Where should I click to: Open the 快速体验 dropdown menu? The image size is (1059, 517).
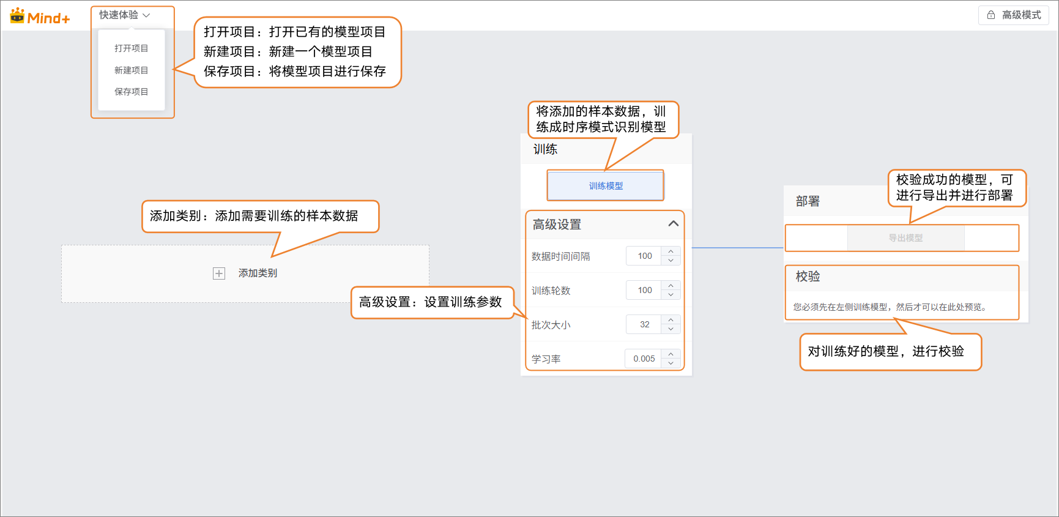(x=125, y=15)
